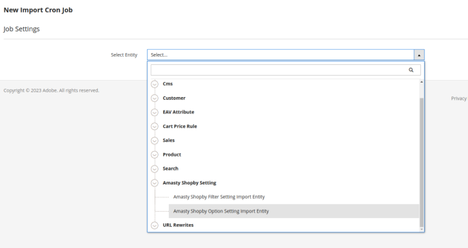Expand the EAV Attribute chevron icon

point(154,112)
